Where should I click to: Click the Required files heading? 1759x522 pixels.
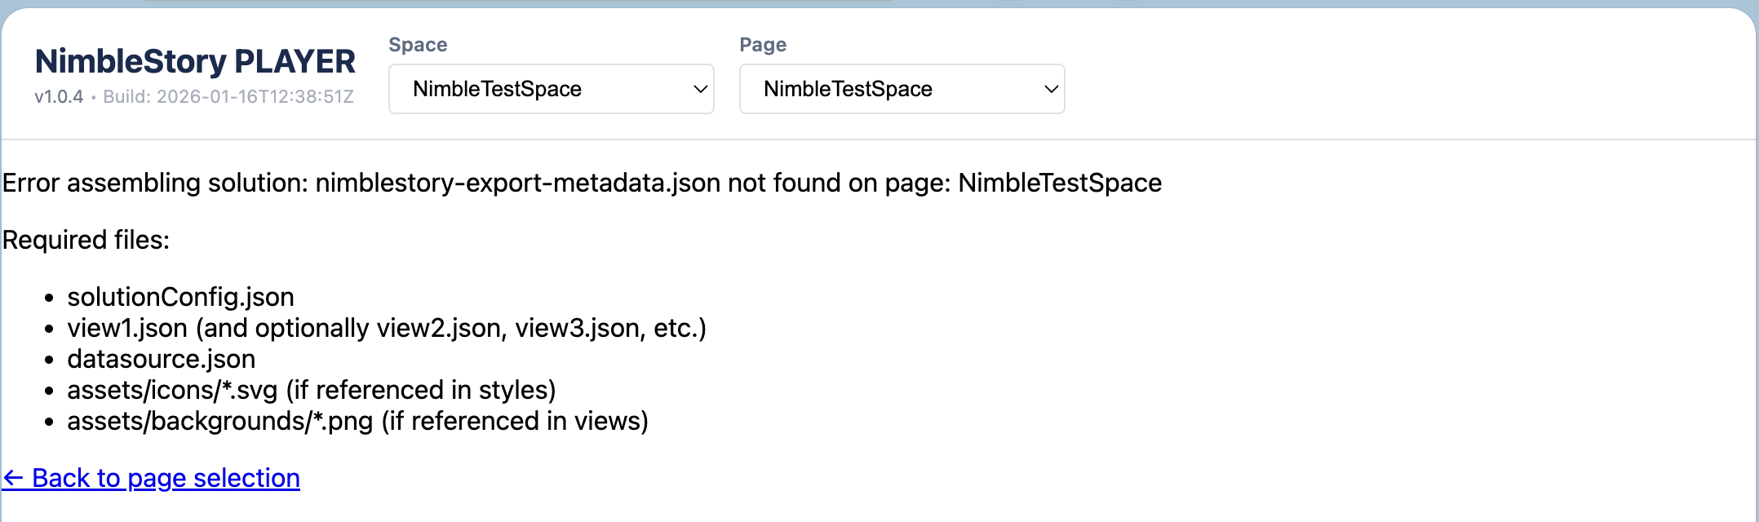click(x=86, y=240)
